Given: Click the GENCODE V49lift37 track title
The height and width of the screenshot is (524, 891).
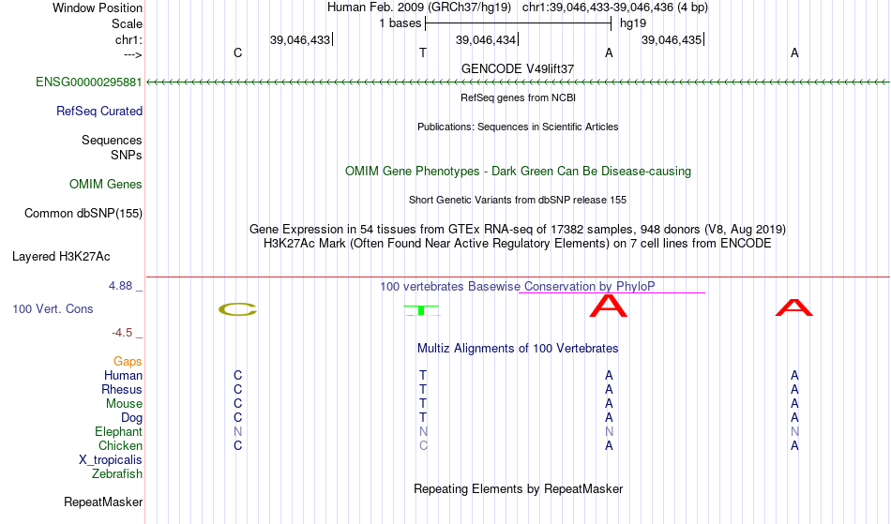Looking at the screenshot, I should (518, 68).
